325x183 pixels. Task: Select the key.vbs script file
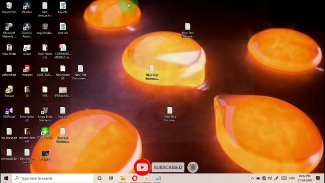[x=62, y=8]
